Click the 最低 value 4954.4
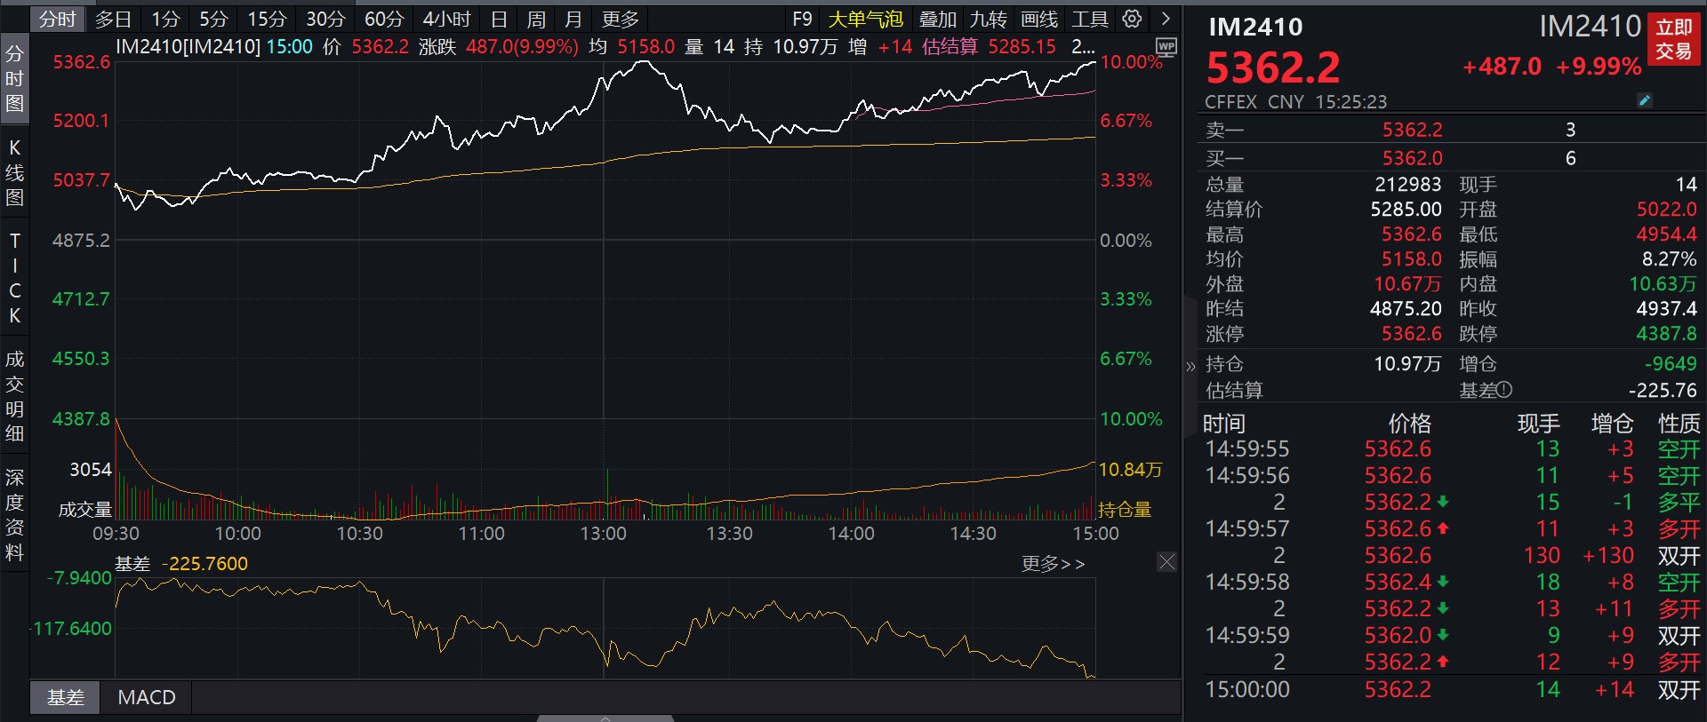The height and width of the screenshot is (722, 1707). coord(1667,234)
